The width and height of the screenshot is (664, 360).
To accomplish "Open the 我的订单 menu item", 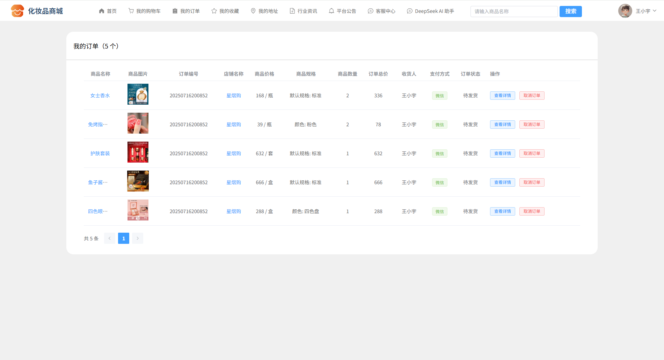I will pos(186,11).
